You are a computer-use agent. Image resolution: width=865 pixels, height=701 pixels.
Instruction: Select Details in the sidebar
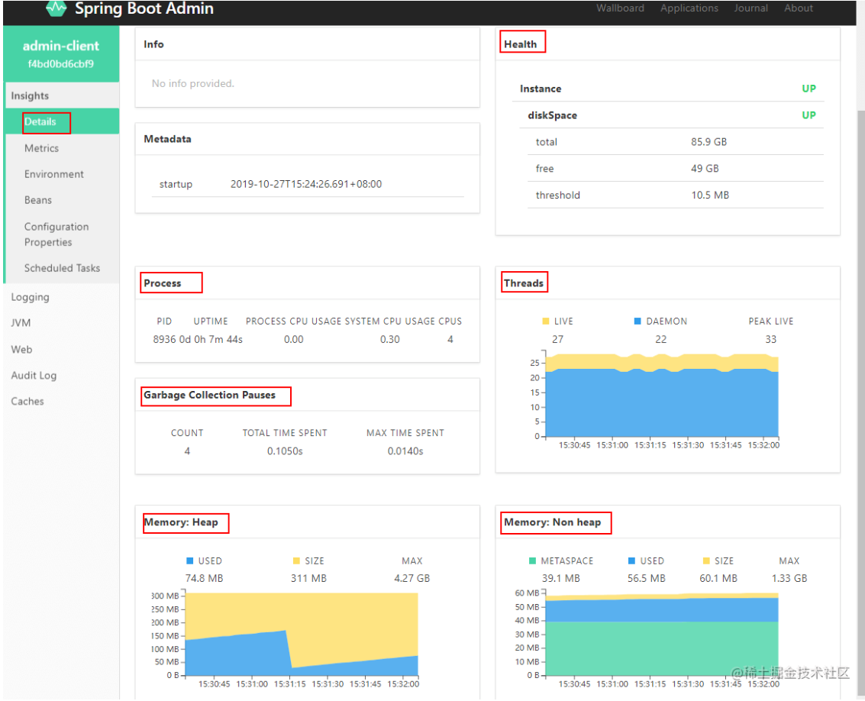tap(62, 122)
